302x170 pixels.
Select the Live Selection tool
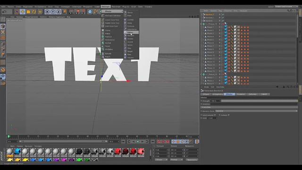point(17,12)
